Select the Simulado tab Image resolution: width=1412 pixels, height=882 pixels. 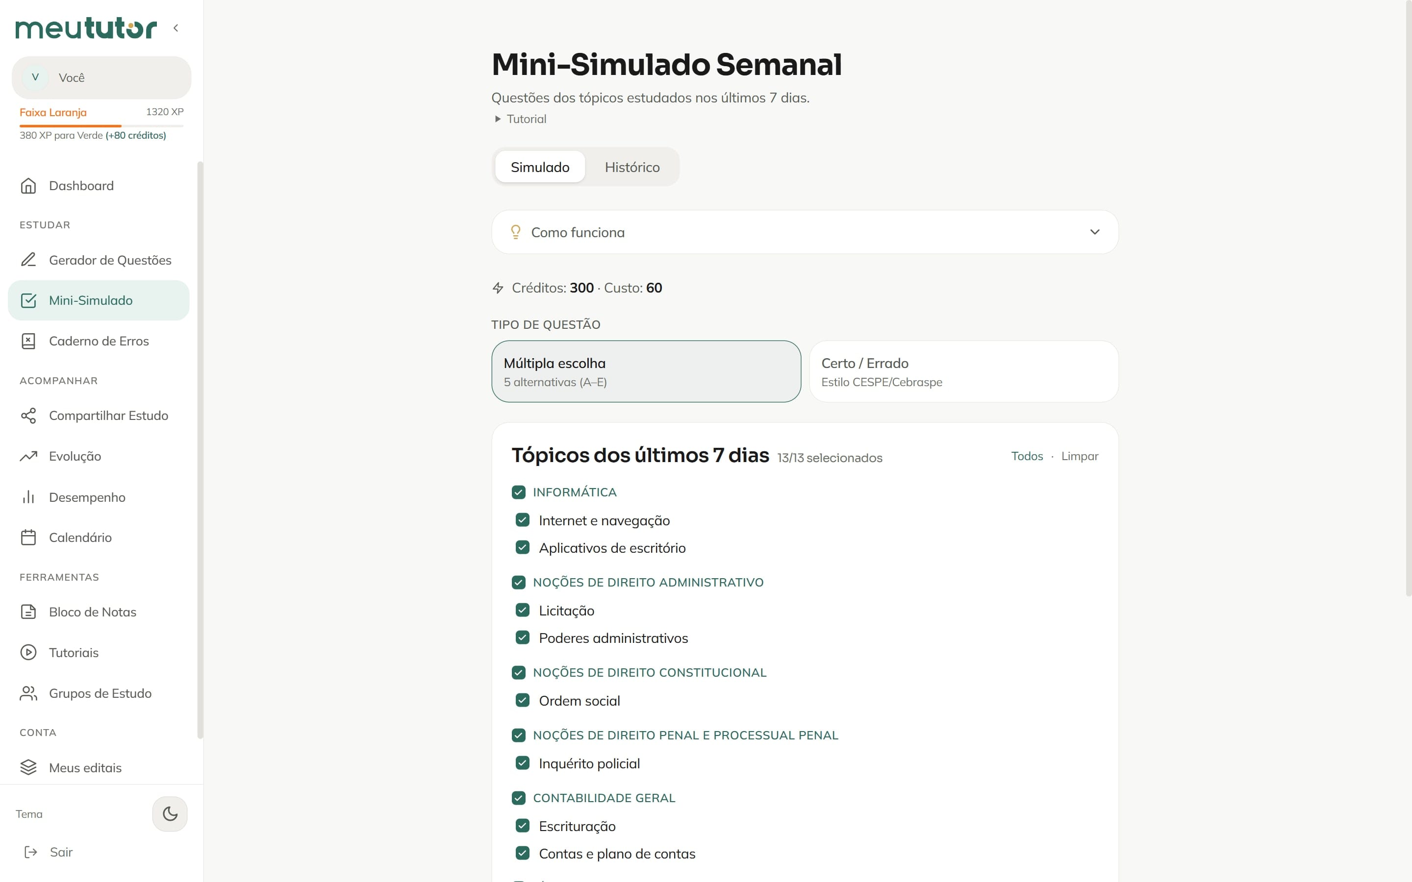540,167
